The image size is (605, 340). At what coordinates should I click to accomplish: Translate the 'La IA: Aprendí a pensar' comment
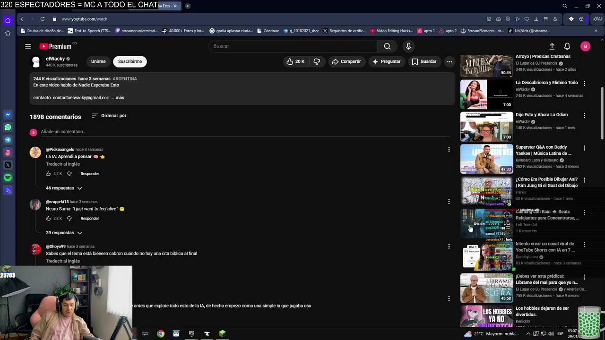pos(63,164)
